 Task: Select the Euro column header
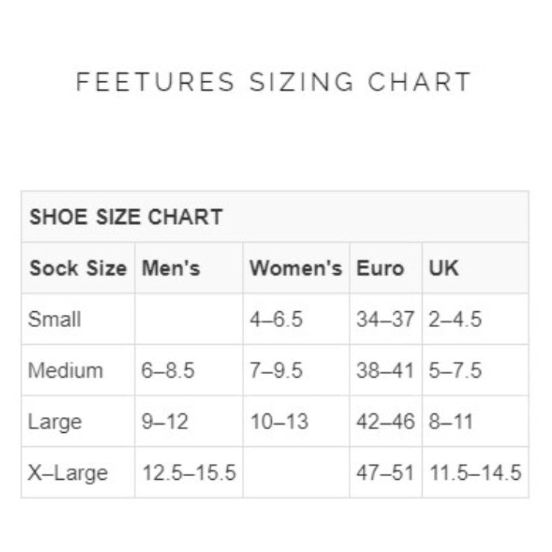tap(380, 268)
